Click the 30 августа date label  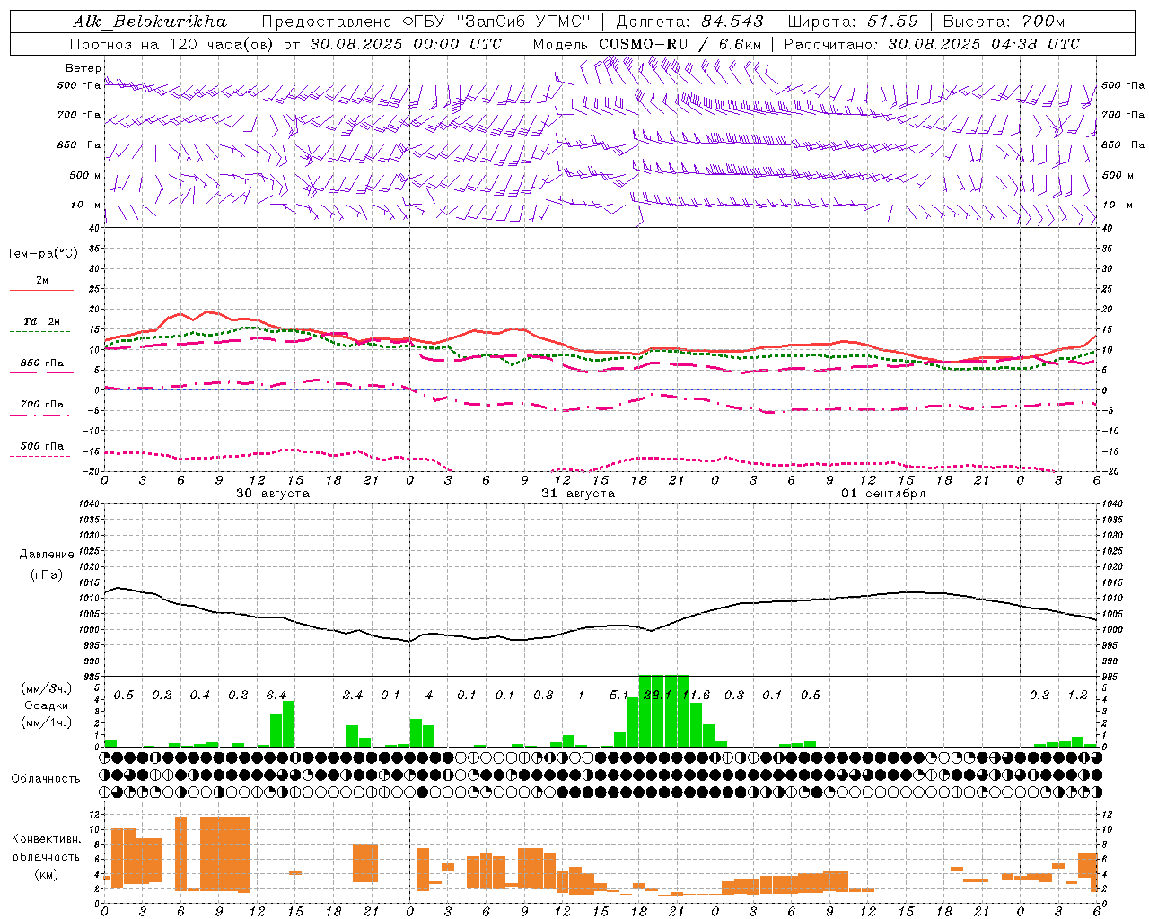(273, 494)
